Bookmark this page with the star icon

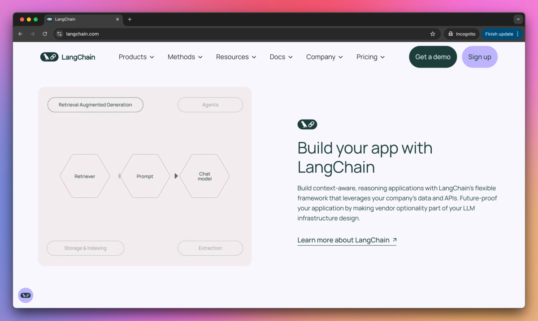[433, 34]
